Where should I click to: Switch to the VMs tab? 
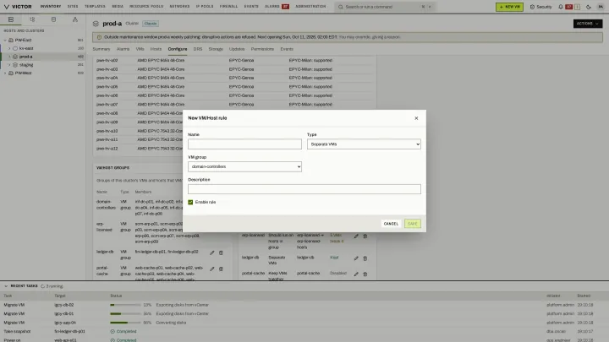(140, 49)
